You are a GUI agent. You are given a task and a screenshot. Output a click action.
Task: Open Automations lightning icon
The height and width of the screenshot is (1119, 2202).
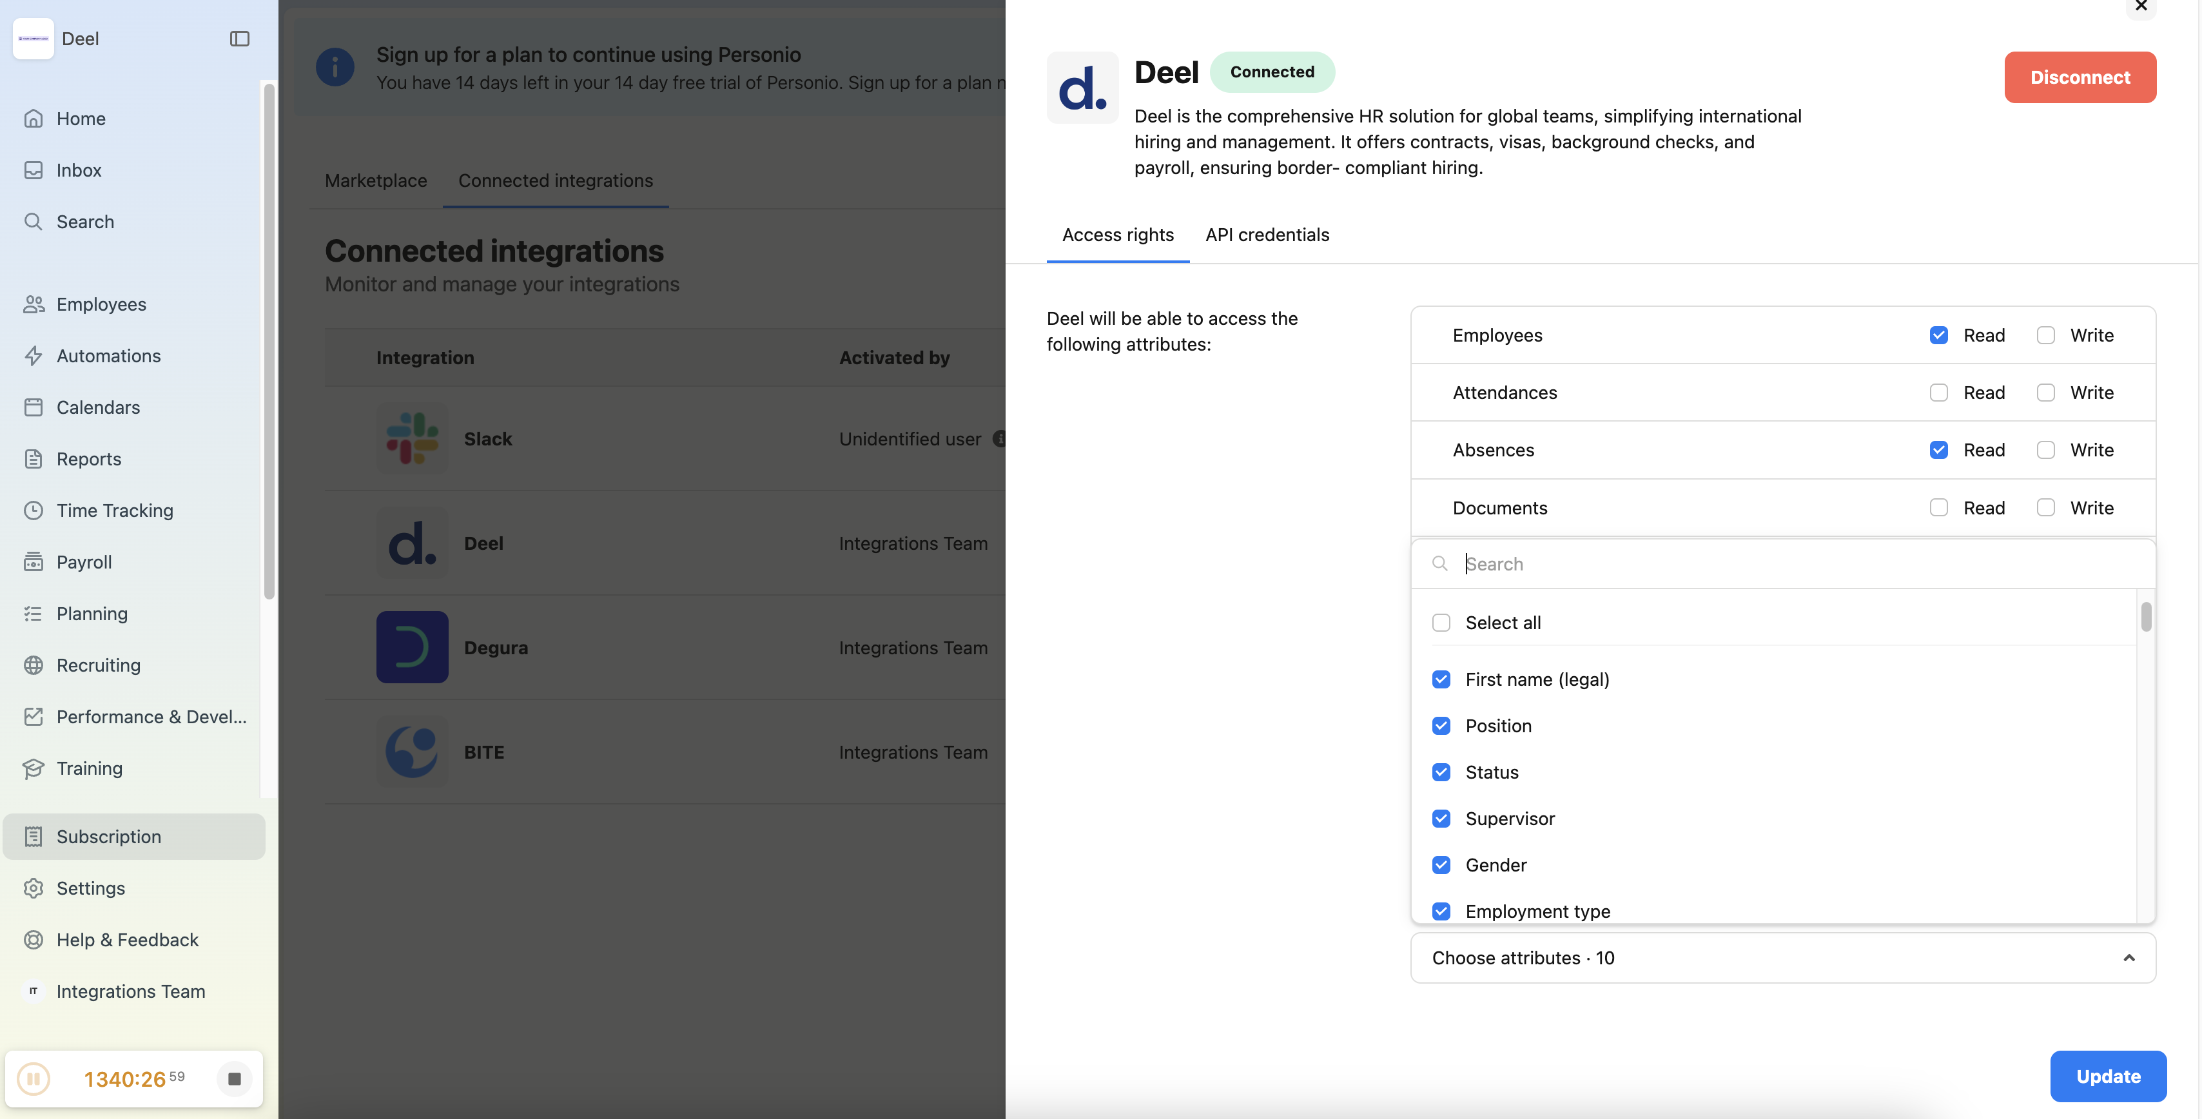34,356
